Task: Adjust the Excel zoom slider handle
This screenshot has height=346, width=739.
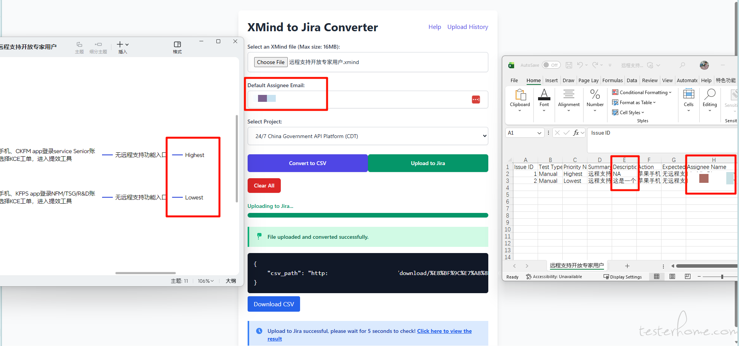Action: (x=722, y=277)
